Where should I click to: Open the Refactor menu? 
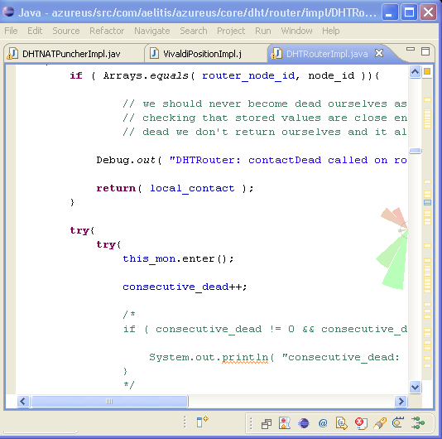click(x=107, y=31)
